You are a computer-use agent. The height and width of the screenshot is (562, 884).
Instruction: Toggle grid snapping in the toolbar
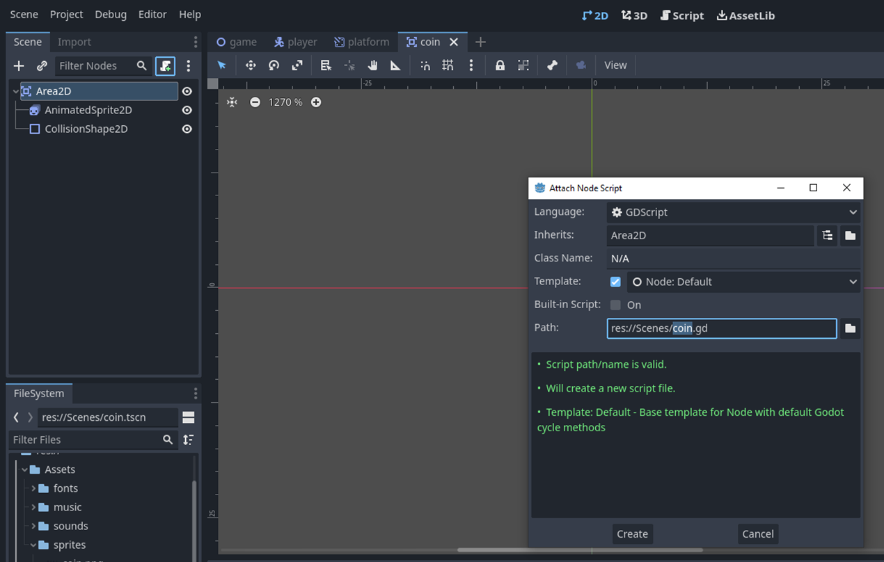click(448, 65)
